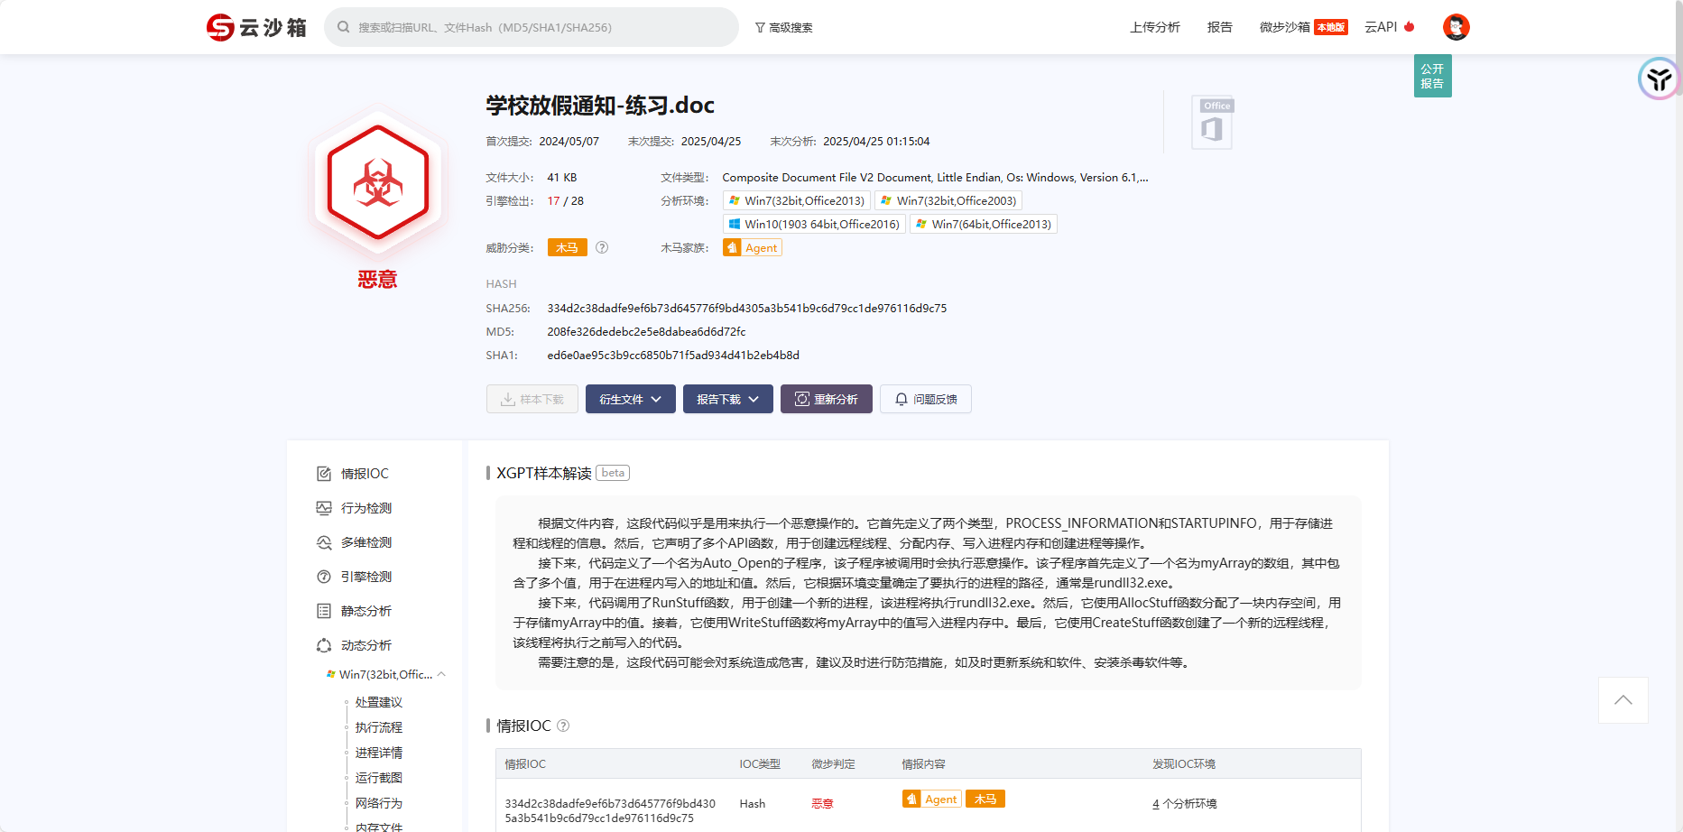Go to 行为检测 in the sidebar

366,508
